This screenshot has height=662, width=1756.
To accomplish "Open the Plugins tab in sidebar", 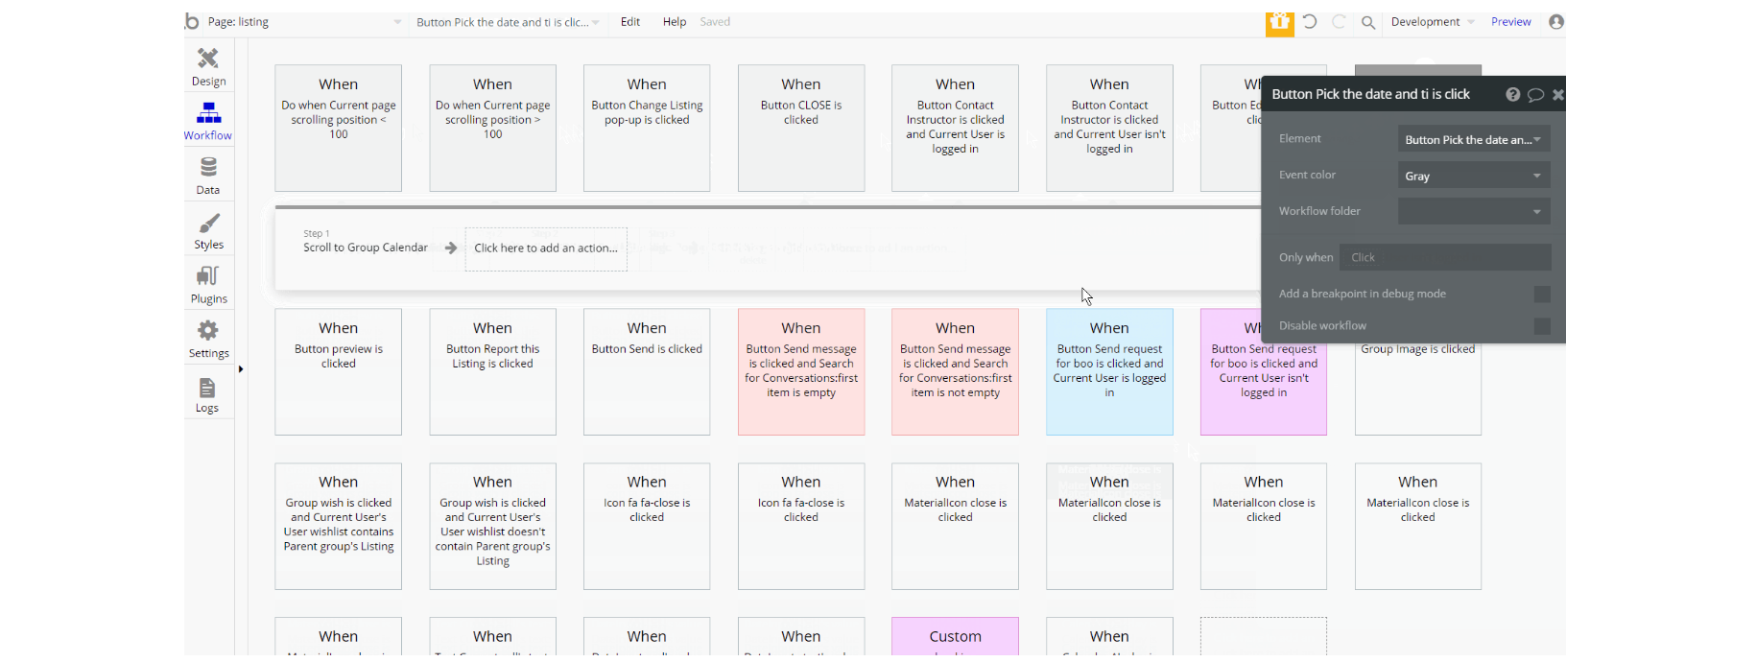I will click(208, 285).
